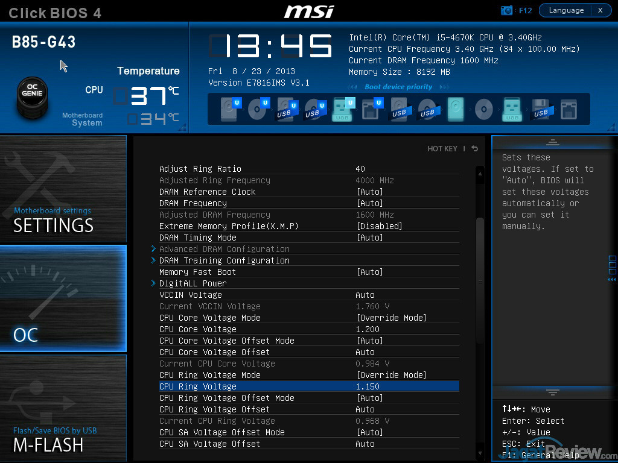The width and height of the screenshot is (618, 463).
Task: Open DRAM Timing Mode [Auto] dropdown
Action: pos(370,238)
